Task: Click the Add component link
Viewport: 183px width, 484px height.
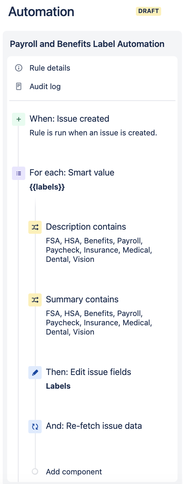Action: 74,472
